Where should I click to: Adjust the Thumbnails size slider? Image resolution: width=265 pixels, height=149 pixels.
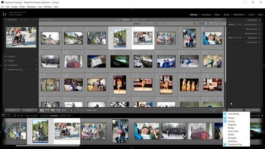214,111
